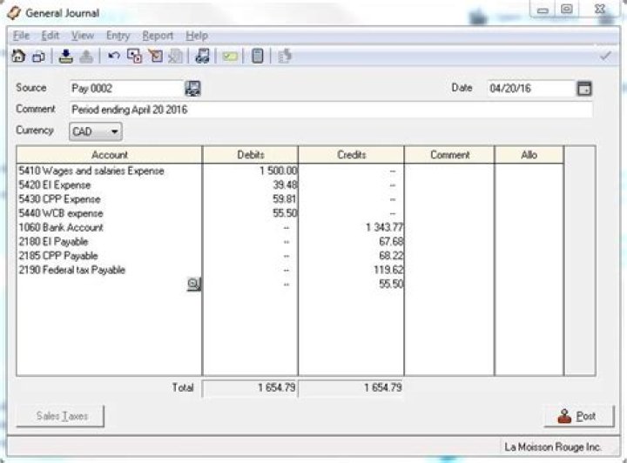Open the View menu
The image size is (627, 463).
(x=83, y=36)
